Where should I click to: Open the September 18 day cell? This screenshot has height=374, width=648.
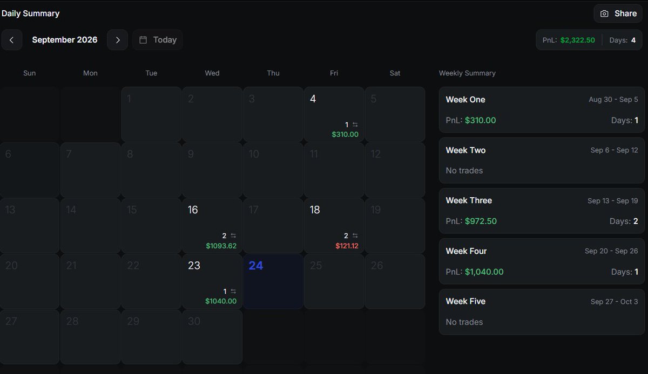pyautogui.click(x=334, y=225)
